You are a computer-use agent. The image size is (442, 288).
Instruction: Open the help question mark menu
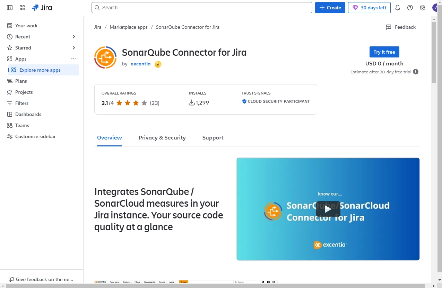[x=410, y=8]
